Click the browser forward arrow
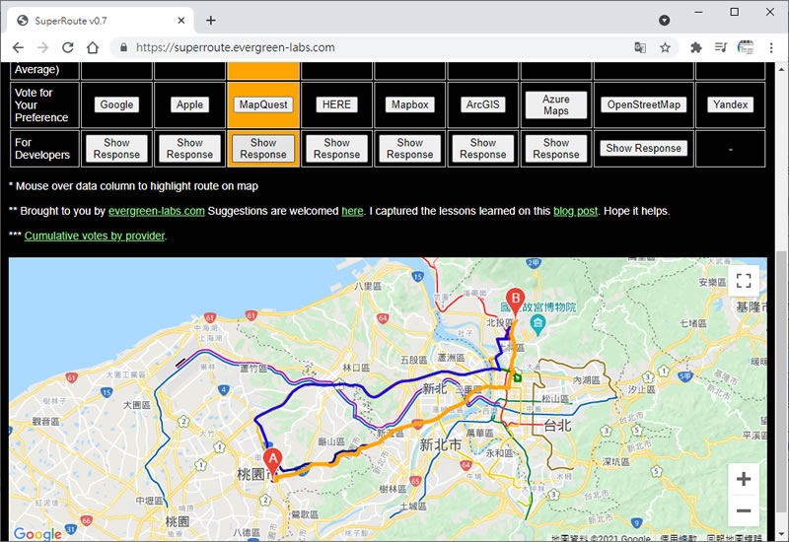This screenshot has width=789, height=542. [x=42, y=47]
